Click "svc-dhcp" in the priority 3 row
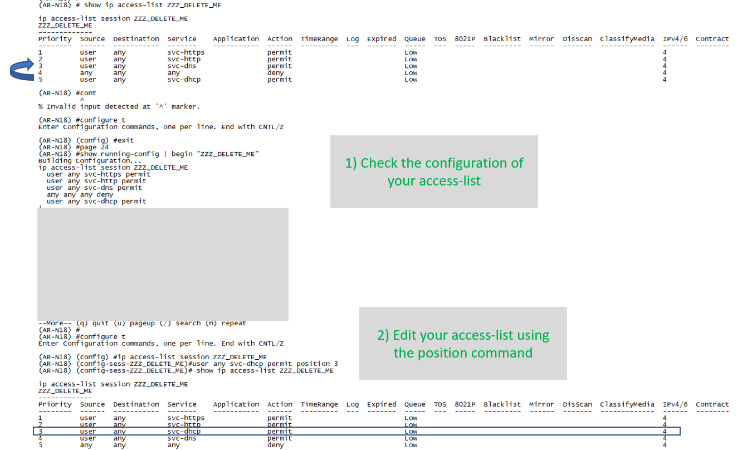Viewport: 752px width, 450px height. click(184, 432)
